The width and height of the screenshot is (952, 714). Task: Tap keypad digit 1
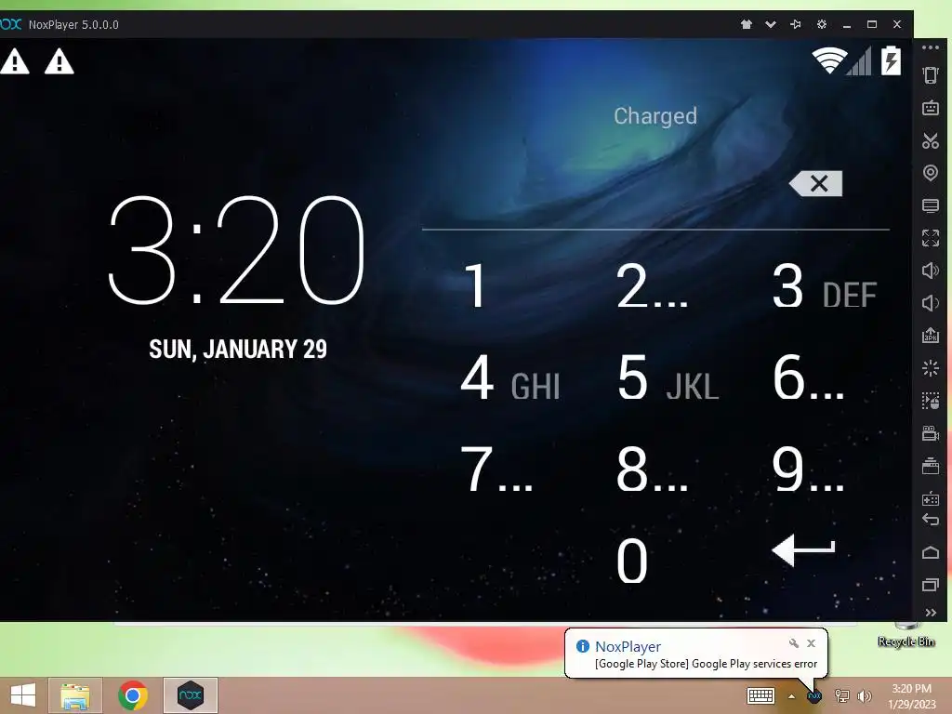click(475, 285)
